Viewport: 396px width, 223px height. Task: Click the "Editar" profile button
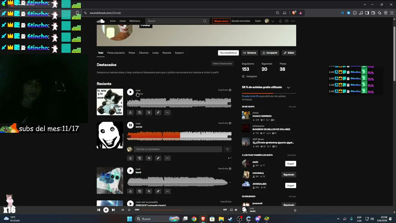tap(289, 53)
